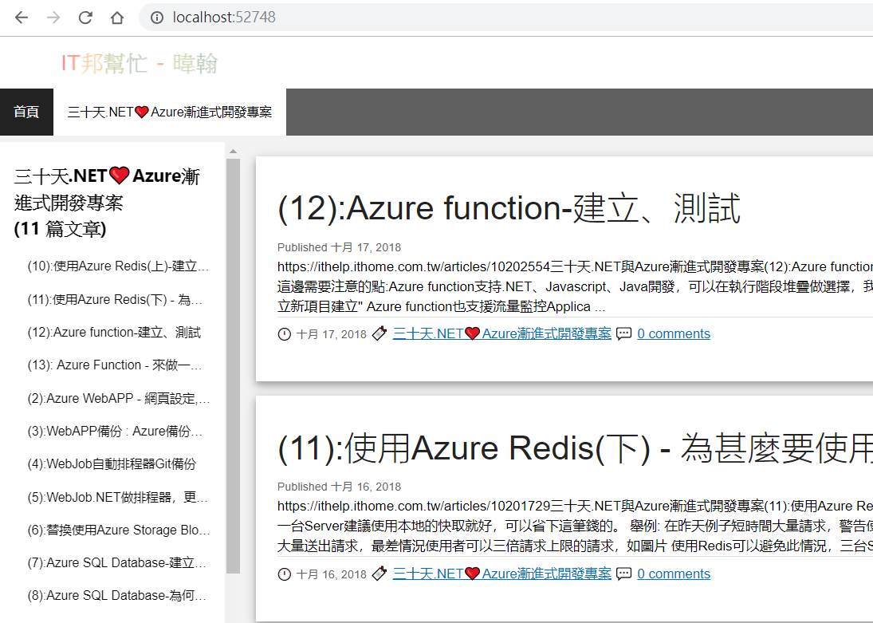Open sidebar article (13): Azure Function
Image resolution: width=873 pixels, height=623 pixels.
115,365
